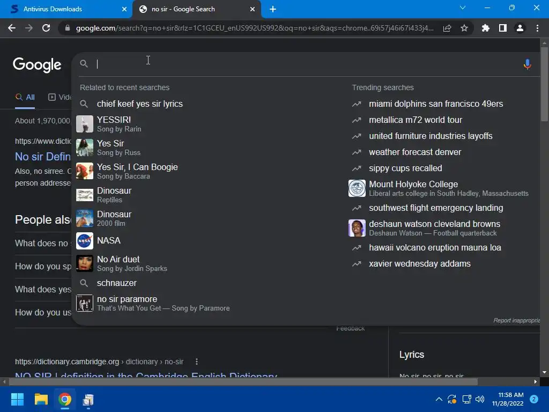The width and height of the screenshot is (549, 412).
Task: Click the Deshaun Watson photo thumbnail
Action: point(357,227)
